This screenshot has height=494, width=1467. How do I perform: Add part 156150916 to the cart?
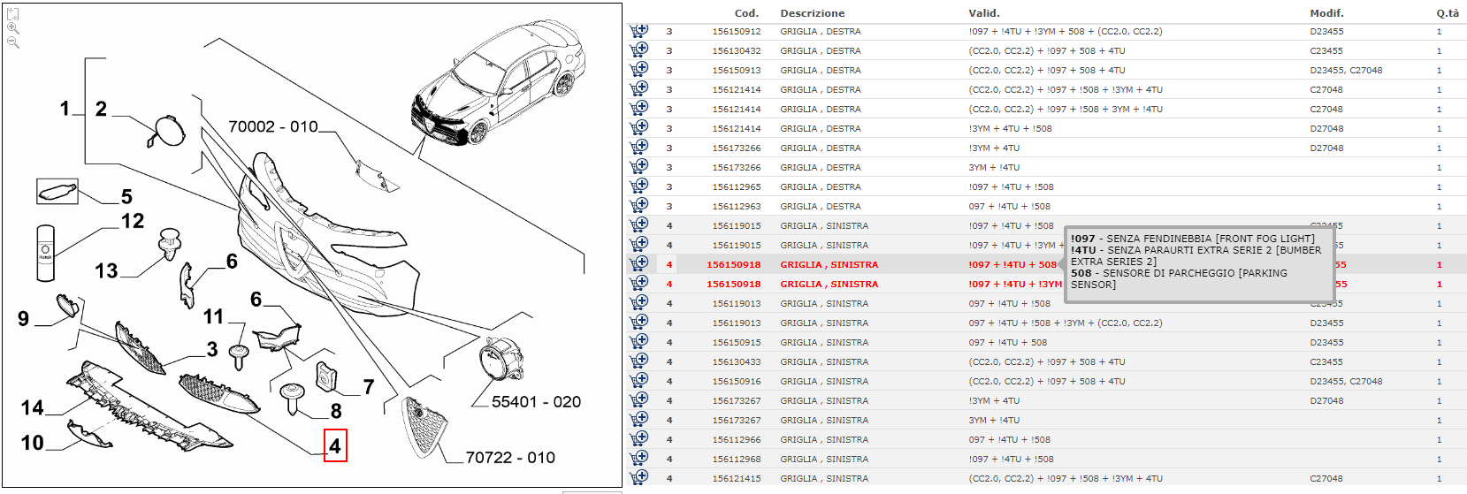coord(638,381)
